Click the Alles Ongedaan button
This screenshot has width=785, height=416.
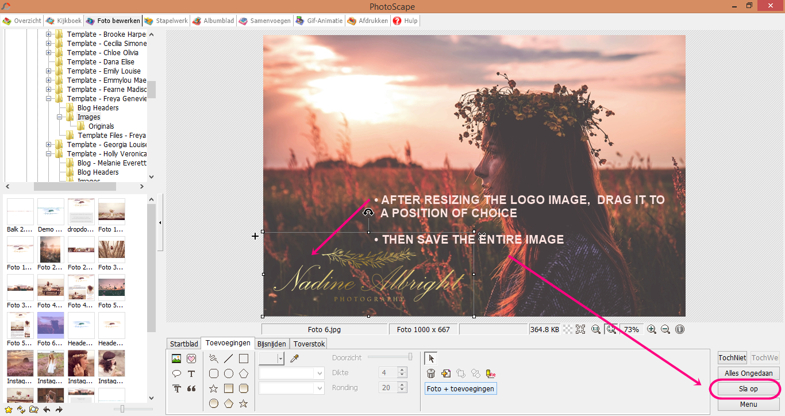click(748, 373)
